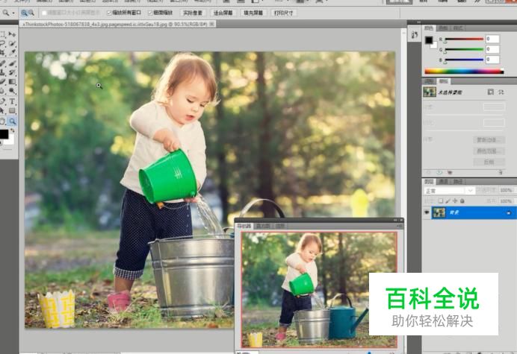Click the 反相 button in Masks panel
The height and width of the screenshot is (354, 517).
(x=489, y=162)
